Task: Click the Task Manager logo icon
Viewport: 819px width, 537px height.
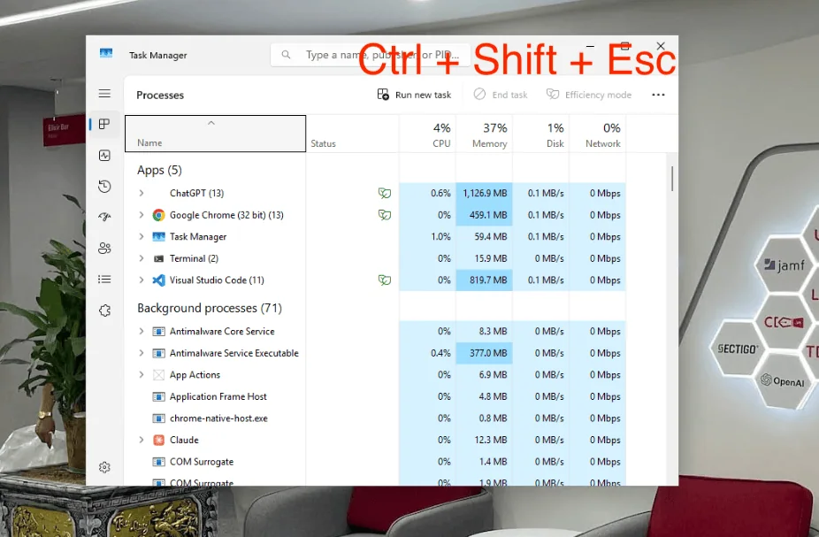Action: [x=106, y=53]
